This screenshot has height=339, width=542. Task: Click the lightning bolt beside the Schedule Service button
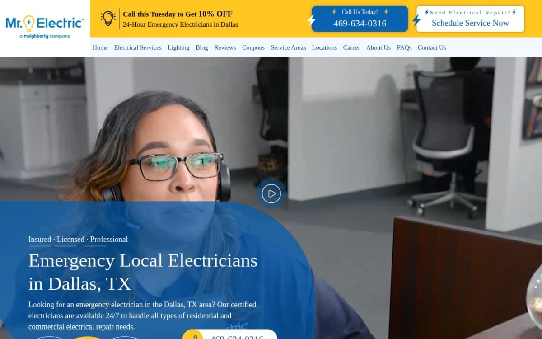416,20
